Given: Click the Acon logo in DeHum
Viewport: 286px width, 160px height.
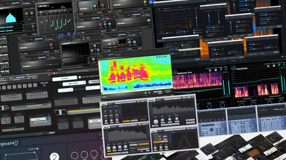Looking at the screenshot, I should 151,100.
